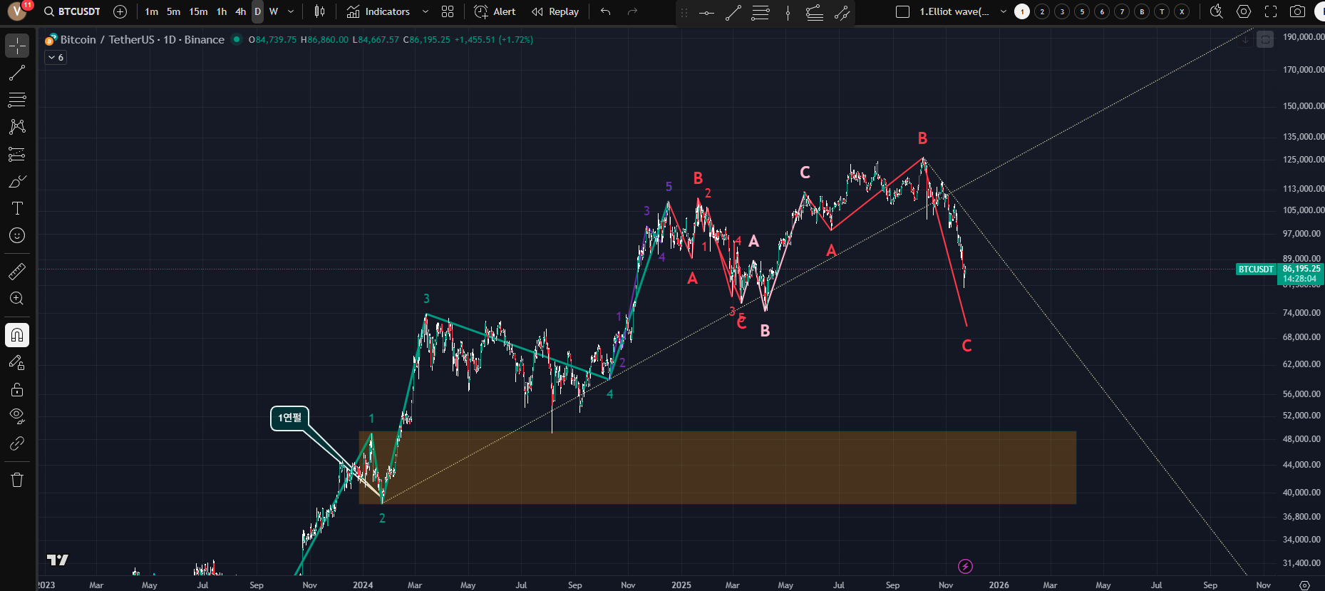This screenshot has height=591, width=1325.
Task: Select the text annotation tool
Action: click(17, 208)
